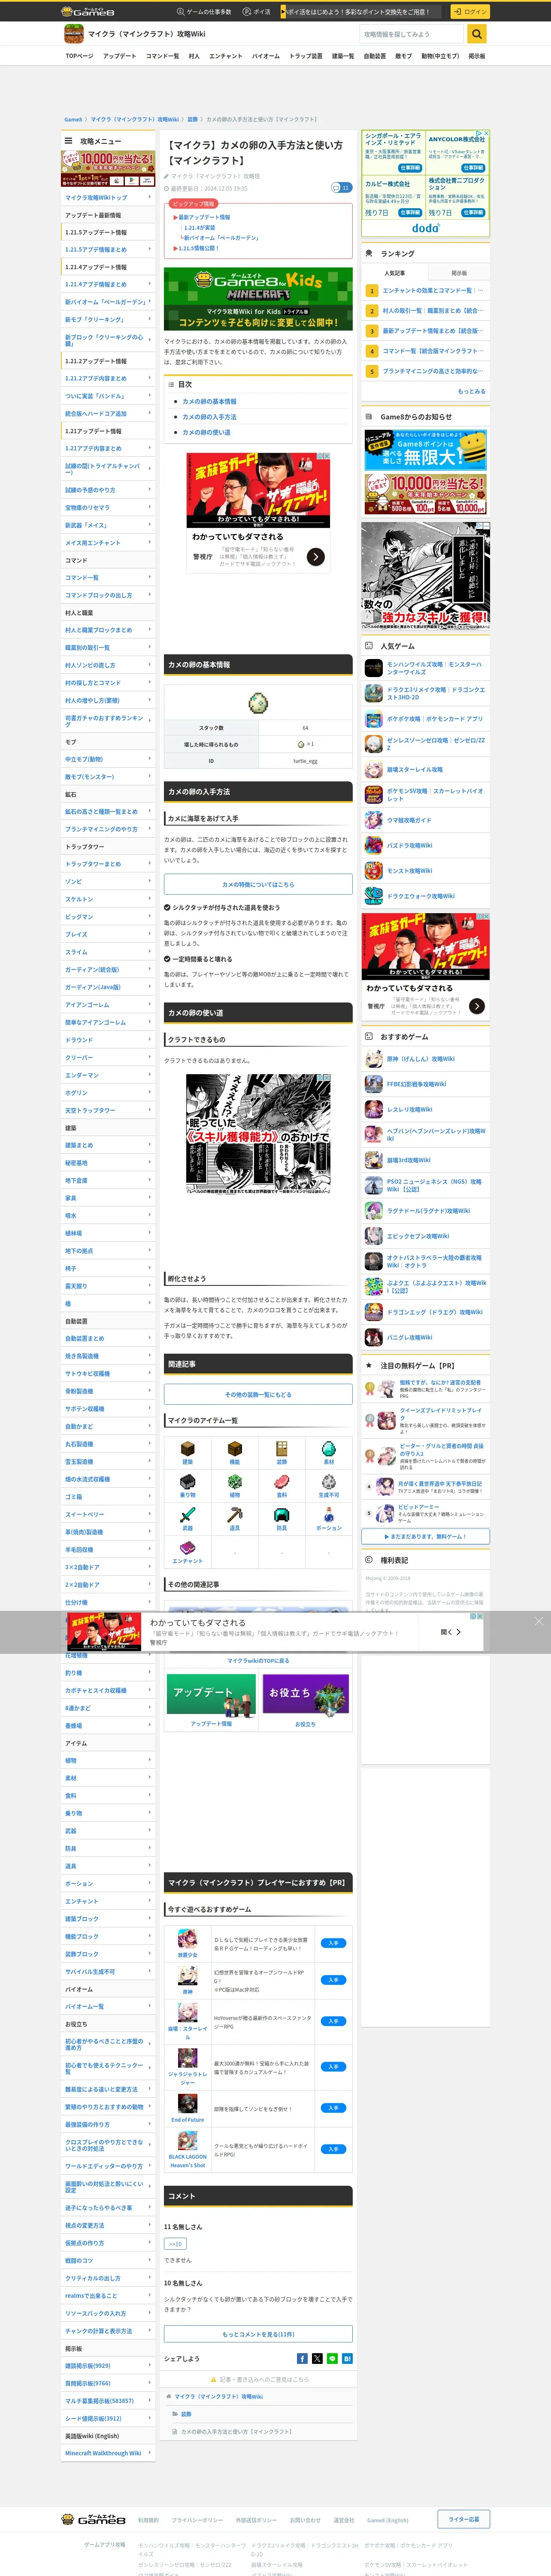Open Game8 breadcrumb link

[x=73, y=119]
